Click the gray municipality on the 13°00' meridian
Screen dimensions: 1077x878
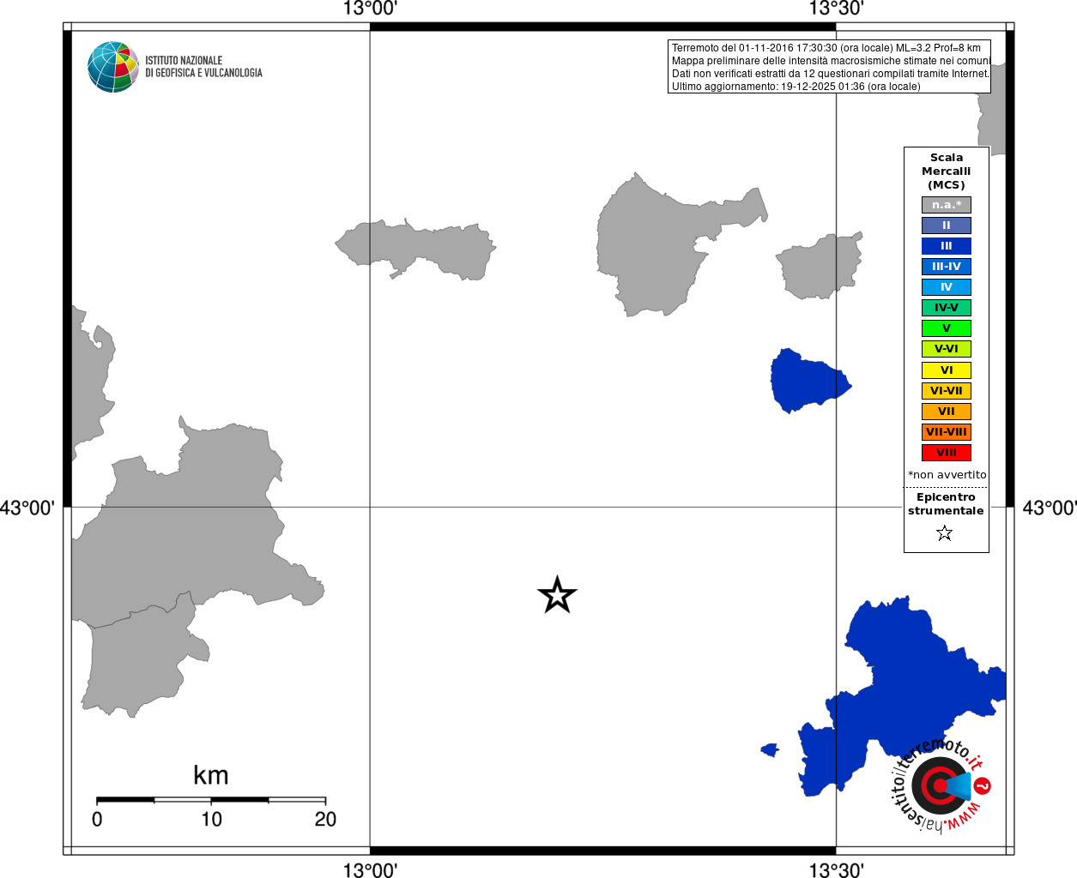coord(416,249)
